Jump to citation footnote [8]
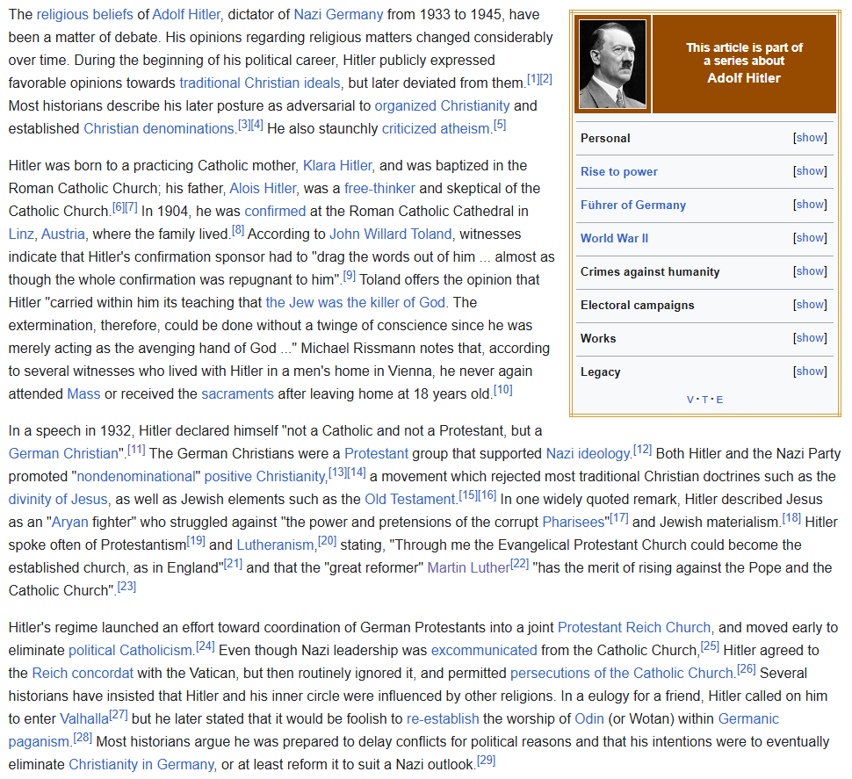Screen dimensions: 852x779 (238, 231)
